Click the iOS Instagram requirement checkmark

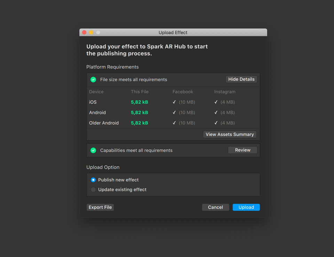216,102
